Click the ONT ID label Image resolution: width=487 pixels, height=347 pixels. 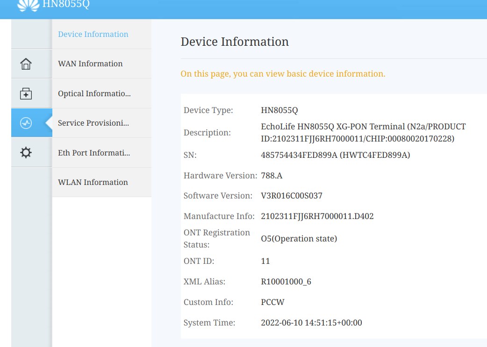(199, 261)
